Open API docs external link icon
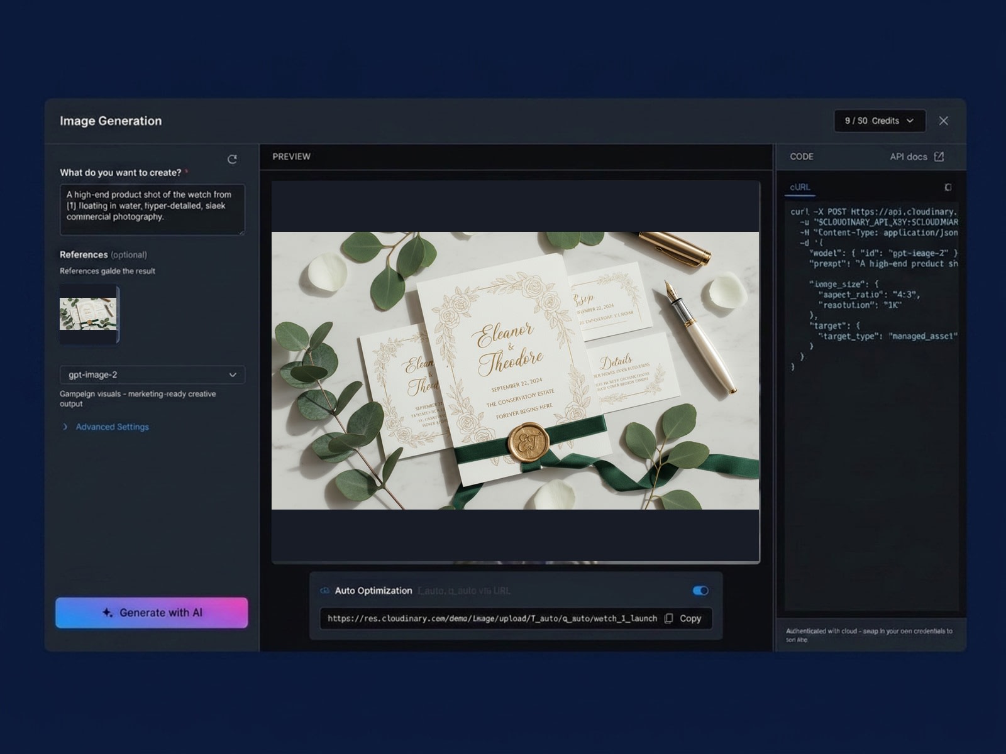This screenshot has height=754, width=1006. coord(939,156)
